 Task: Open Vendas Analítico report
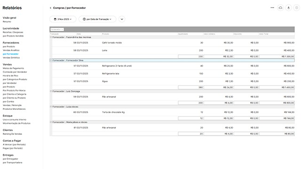click(x=11, y=50)
